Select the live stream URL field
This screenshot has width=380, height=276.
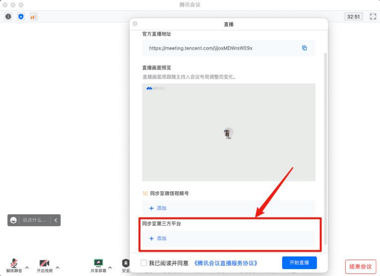[228, 48]
